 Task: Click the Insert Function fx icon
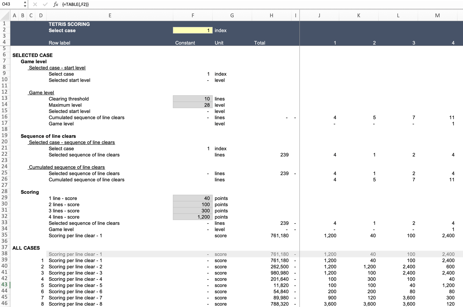(55, 4)
